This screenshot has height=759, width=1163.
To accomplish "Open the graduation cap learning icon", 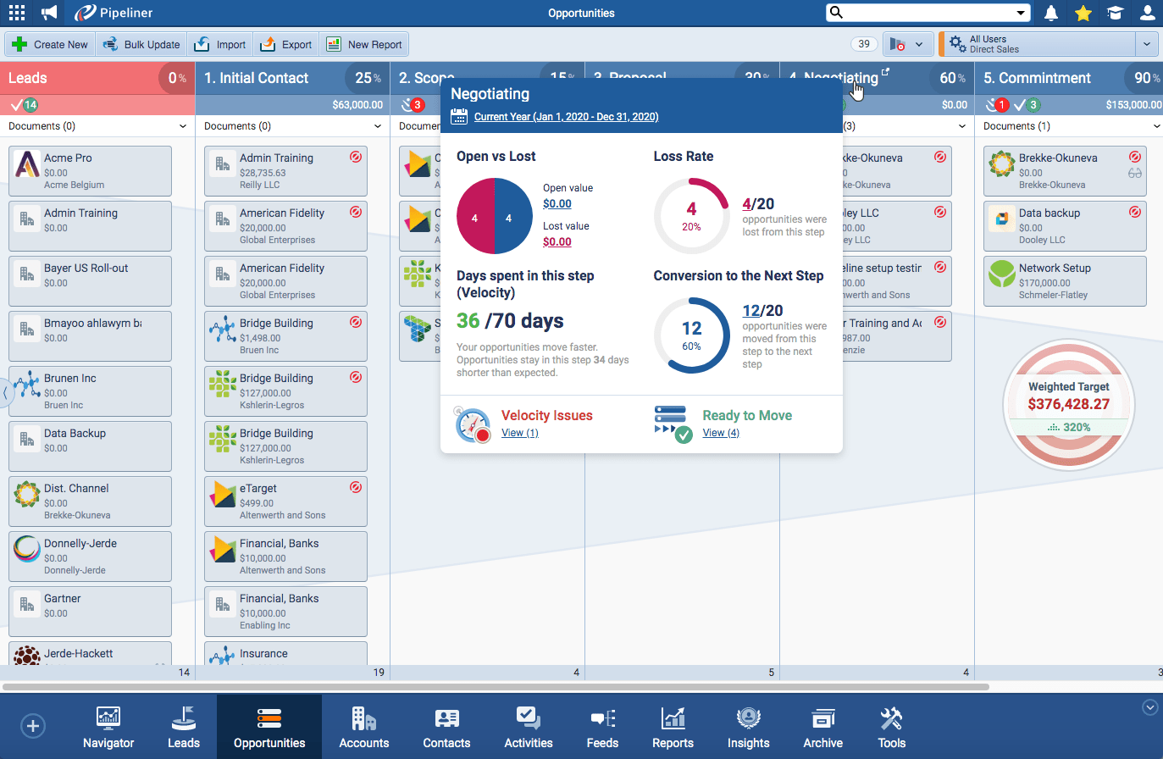I will tap(1116, 13).
